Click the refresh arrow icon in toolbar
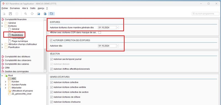This screenshot has width=221, height=105. [x=32, y=14]
